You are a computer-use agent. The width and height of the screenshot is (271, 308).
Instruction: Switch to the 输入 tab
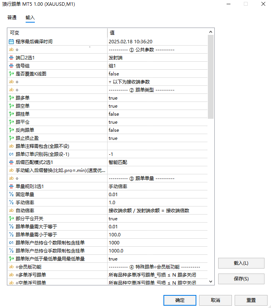tap(30, 18)
